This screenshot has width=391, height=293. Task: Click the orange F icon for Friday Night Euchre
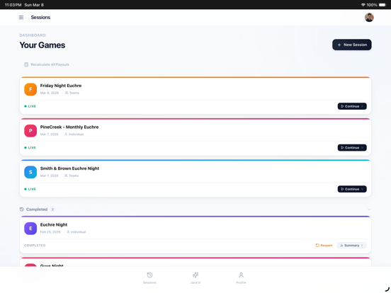tap(30, 89)
